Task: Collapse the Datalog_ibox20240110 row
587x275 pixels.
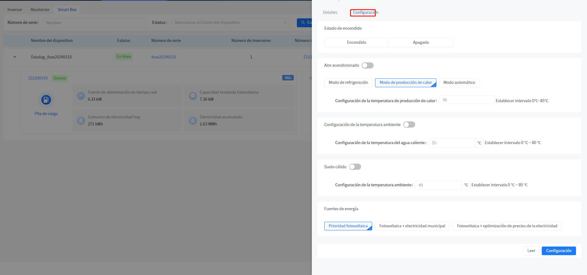Action: coord(15,57)
